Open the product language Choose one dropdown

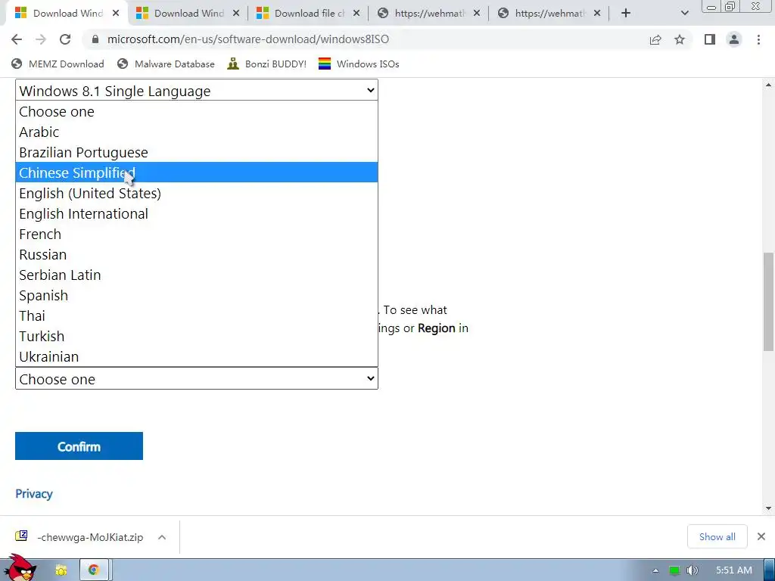(197, 379)
